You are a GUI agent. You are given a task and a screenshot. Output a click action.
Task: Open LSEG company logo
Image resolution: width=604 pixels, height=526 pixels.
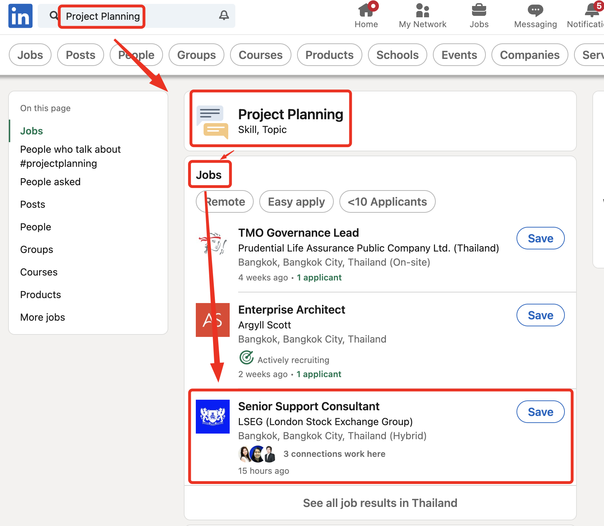tap(213, 417)
